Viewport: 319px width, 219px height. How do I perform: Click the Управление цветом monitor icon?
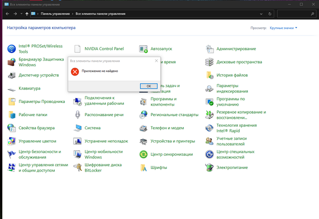tap(11, 141)
